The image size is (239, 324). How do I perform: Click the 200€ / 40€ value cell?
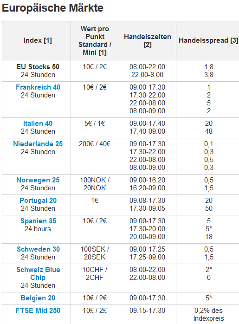(95, 144)
